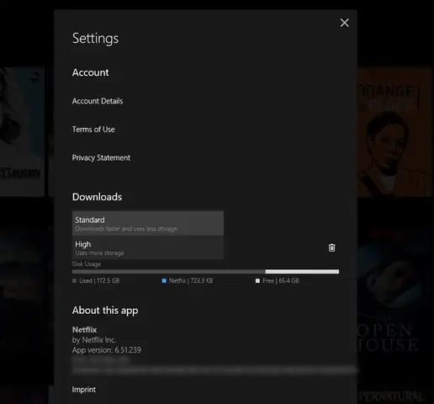The width and height of the screenshot is (434, 404).
Task: Click the Disk Usage bar
Action: point(205,271)
